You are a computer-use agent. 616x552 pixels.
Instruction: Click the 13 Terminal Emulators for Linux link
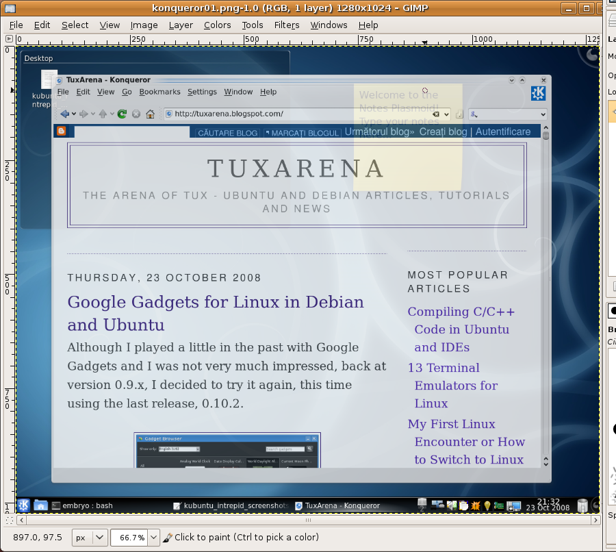(x=452, y=386)
